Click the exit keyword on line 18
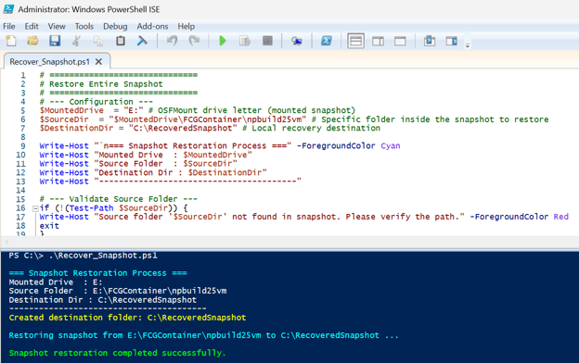Viewport: 579px width, 363px height. click(49, 226)
